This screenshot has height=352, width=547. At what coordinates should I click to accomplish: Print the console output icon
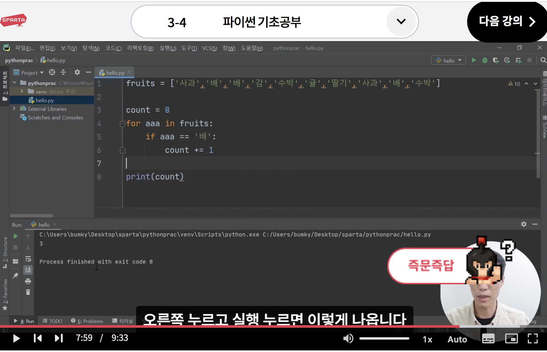pyautogui.click(x=28, y=281)
